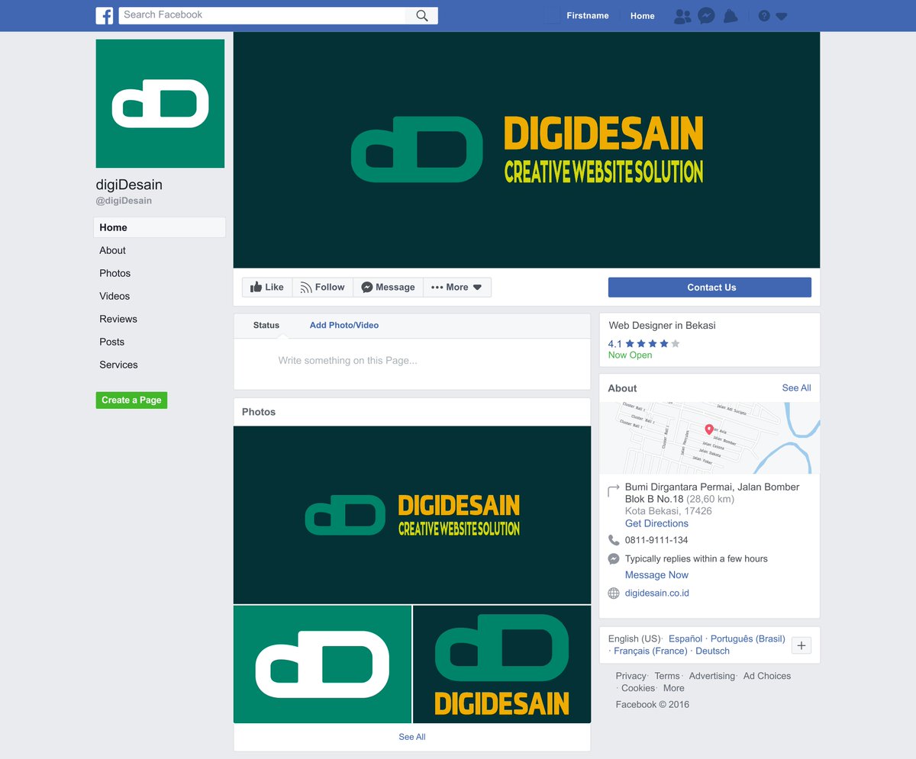Open the DIGIDESAIN cover photo

tap(527, 150)
